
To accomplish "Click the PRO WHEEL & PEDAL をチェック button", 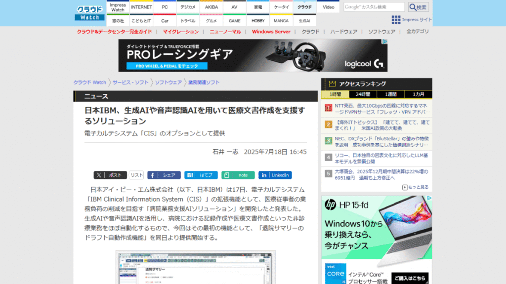I will (167, 66).
